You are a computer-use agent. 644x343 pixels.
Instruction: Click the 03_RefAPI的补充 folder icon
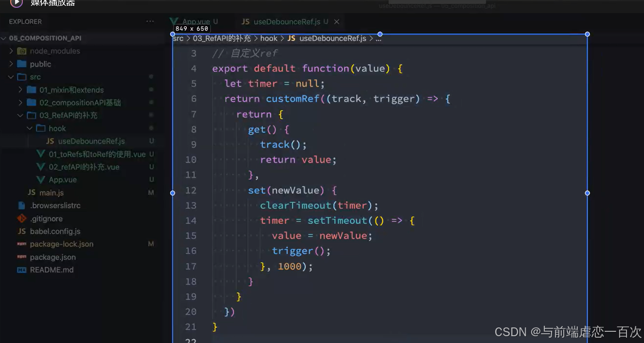[32, 115]
